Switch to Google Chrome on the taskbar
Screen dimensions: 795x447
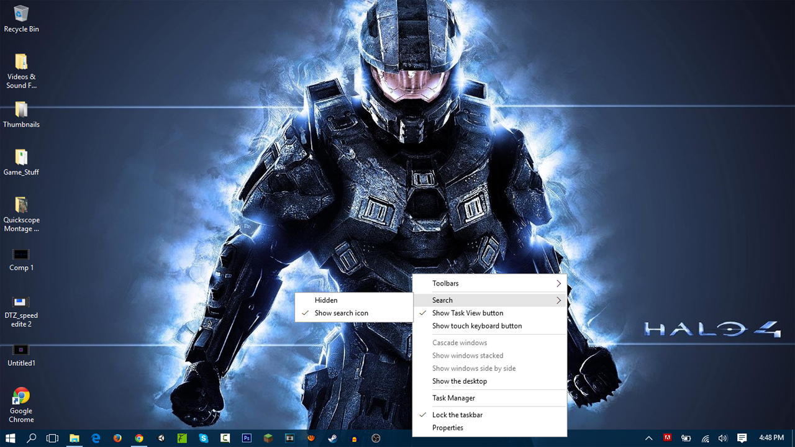[139, 438]
